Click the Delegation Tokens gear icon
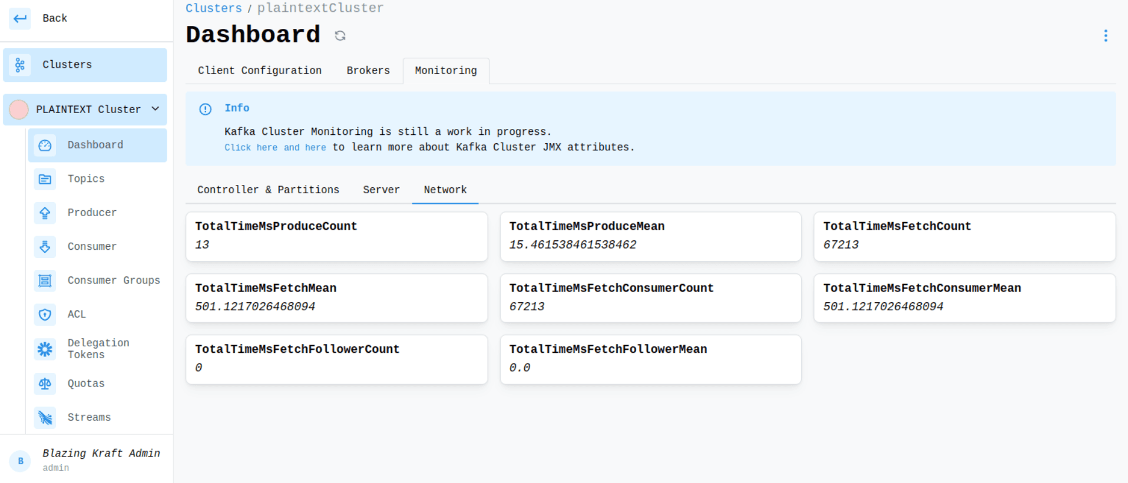The height and width of the screenshot is (483, 1128). click(x=45, y=349)
